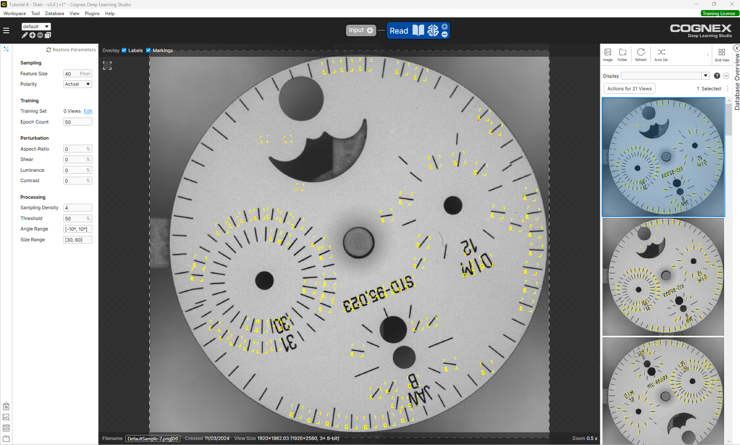Screen dimensions: 740x445
Task: Uncheck the Markings overlay checkbox
Action: [x=148, y=50]
